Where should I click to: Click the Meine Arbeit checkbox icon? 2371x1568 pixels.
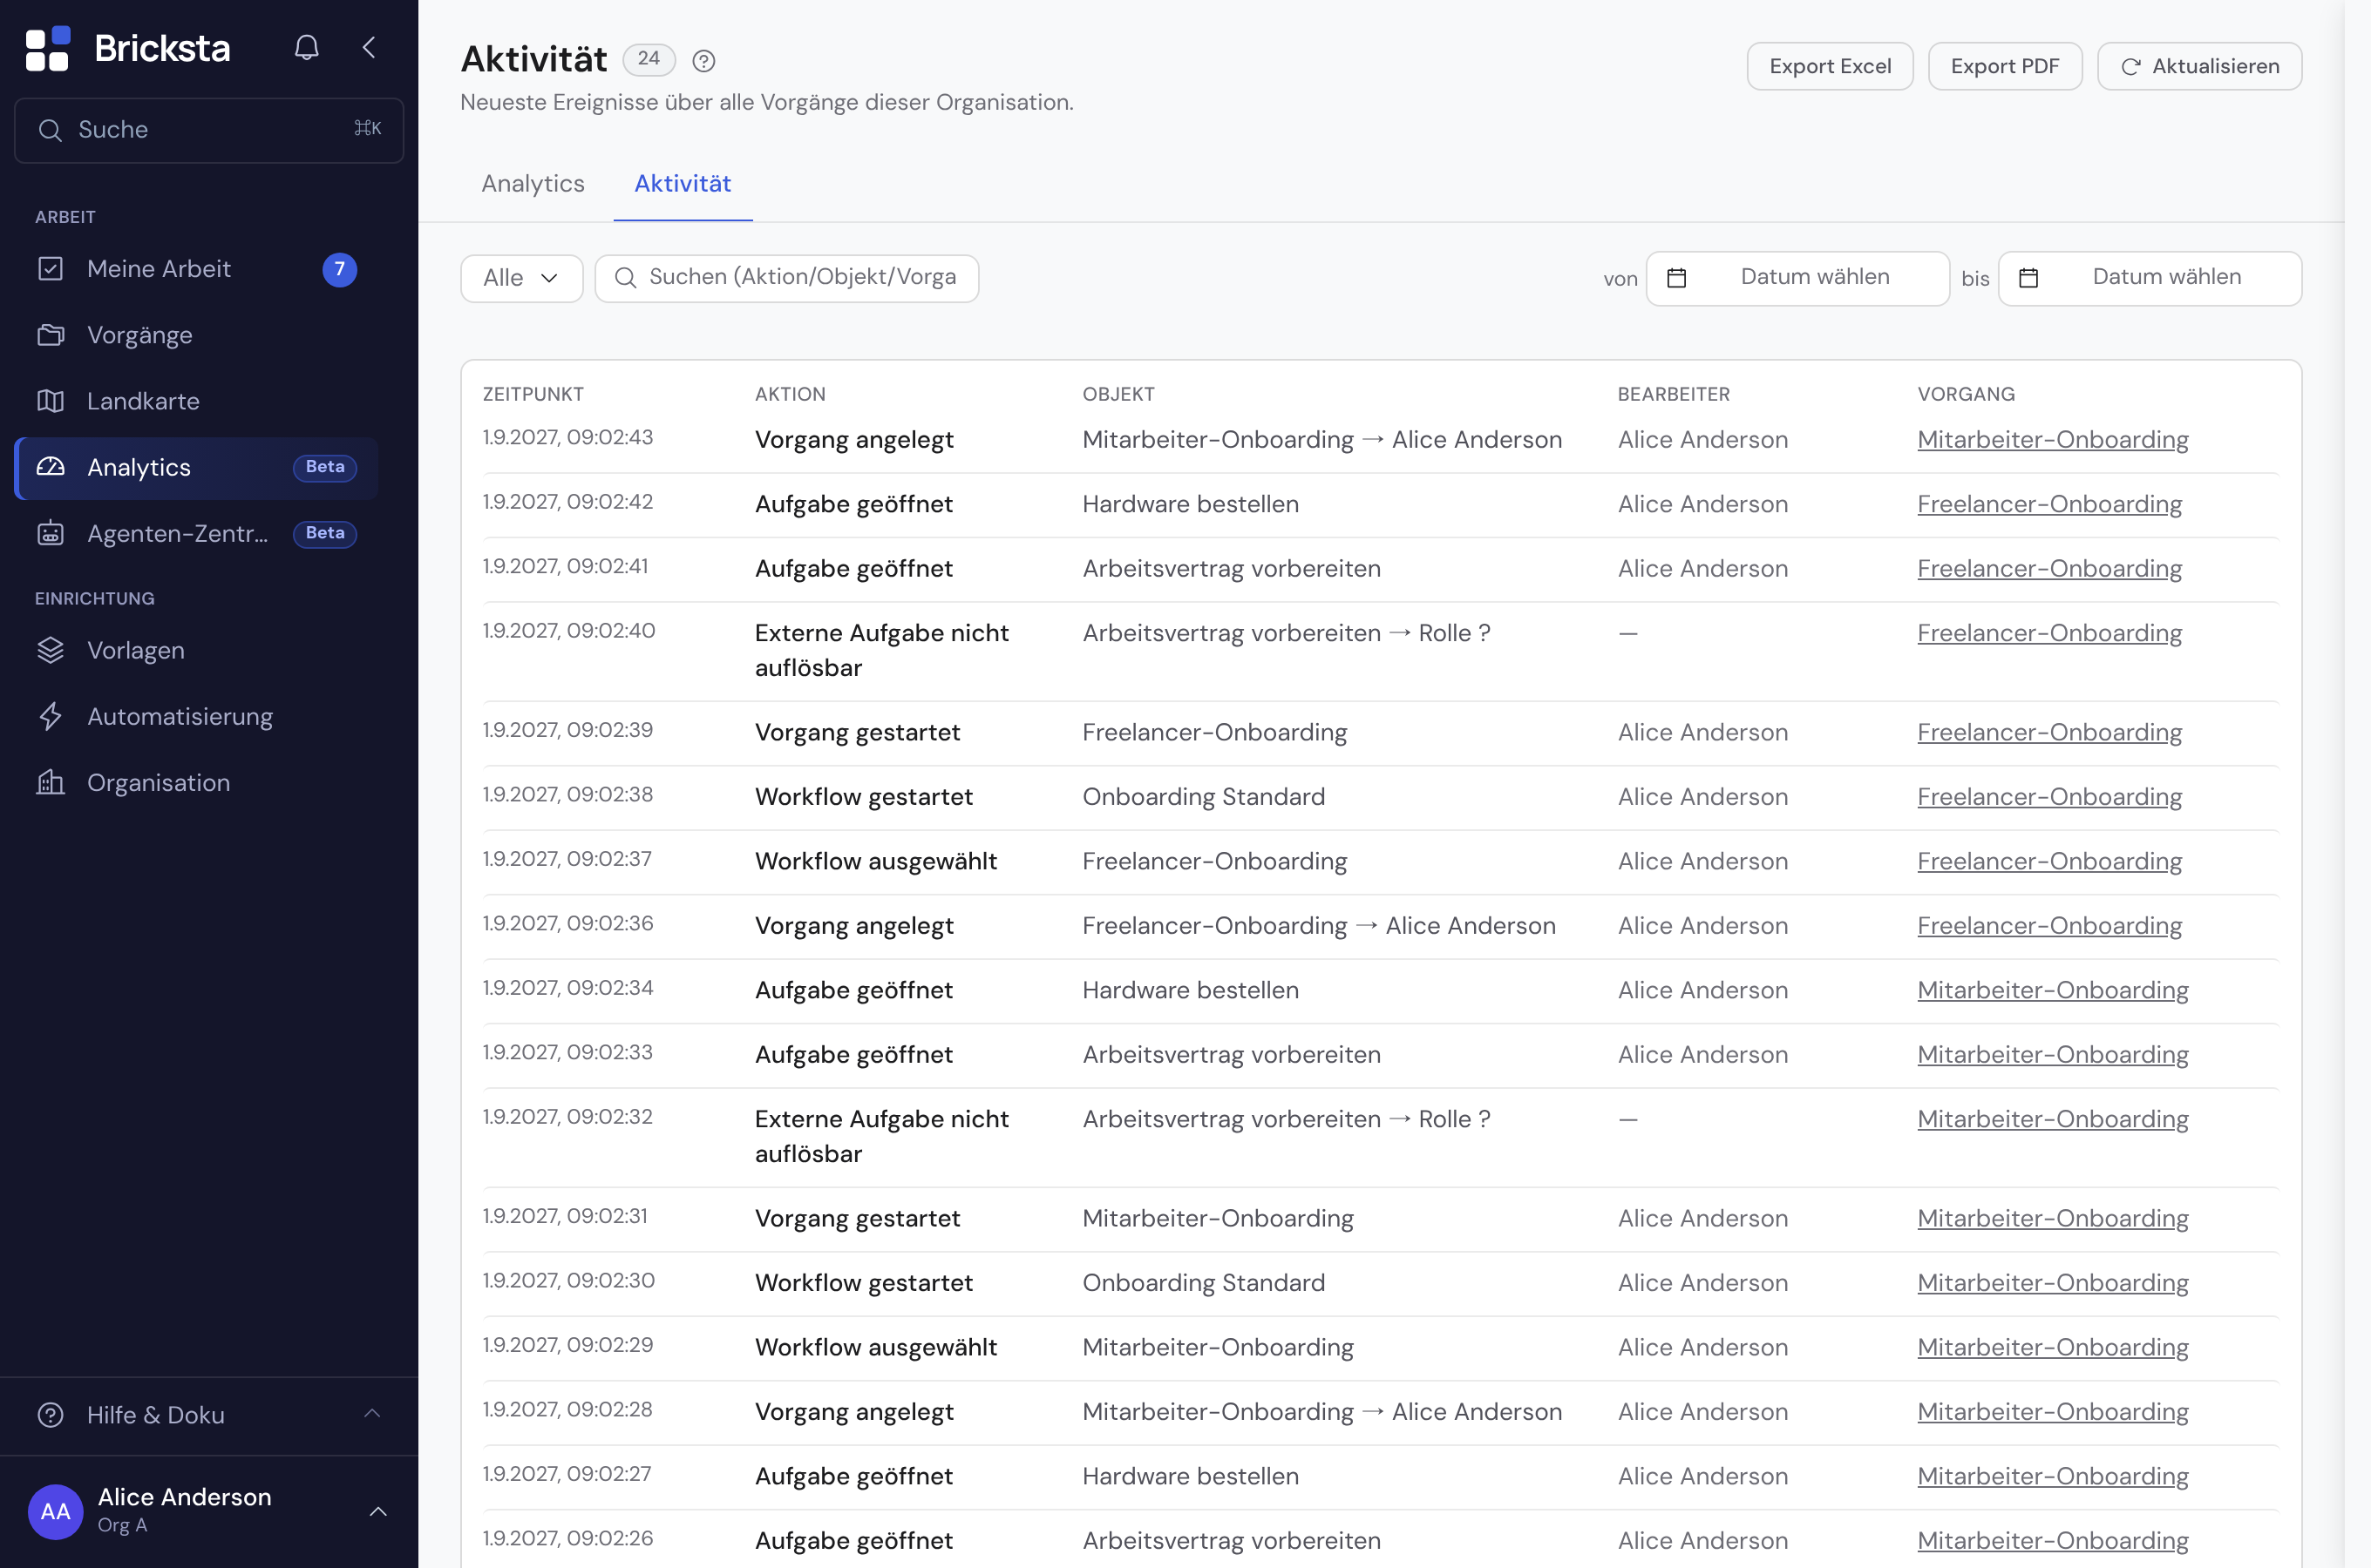[50, 268]
